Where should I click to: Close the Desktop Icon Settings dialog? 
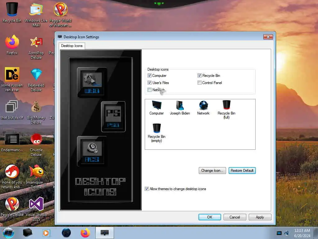click(268, 37)
